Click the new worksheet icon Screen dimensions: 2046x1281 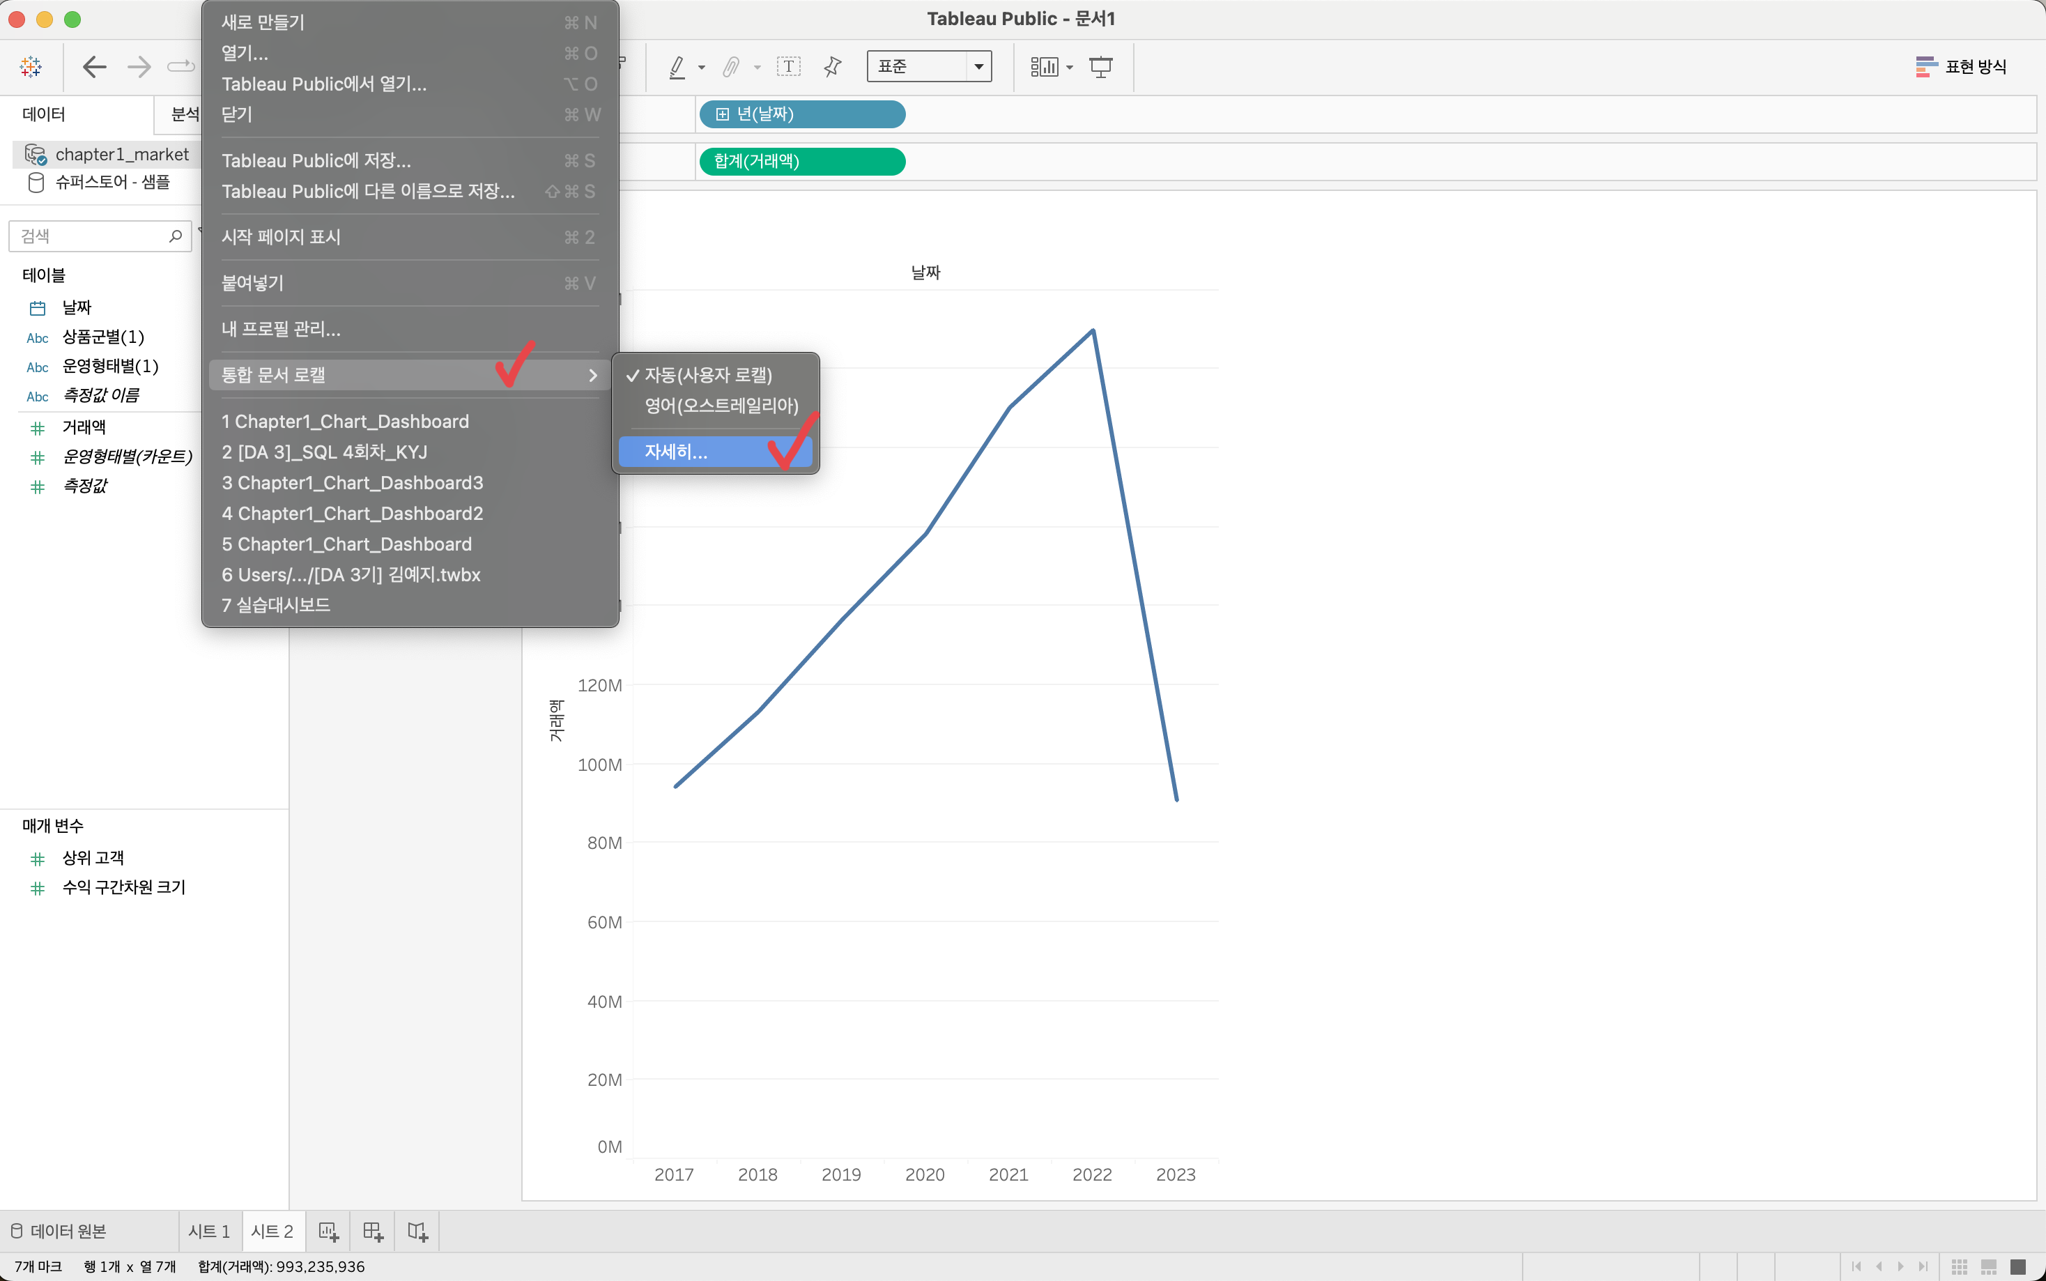click(329, 1231)
